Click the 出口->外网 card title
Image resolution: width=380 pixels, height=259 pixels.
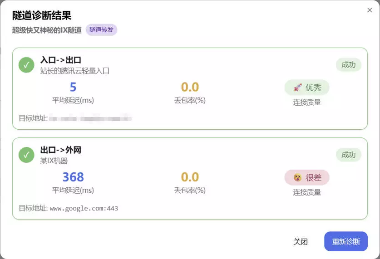(61, 150)
